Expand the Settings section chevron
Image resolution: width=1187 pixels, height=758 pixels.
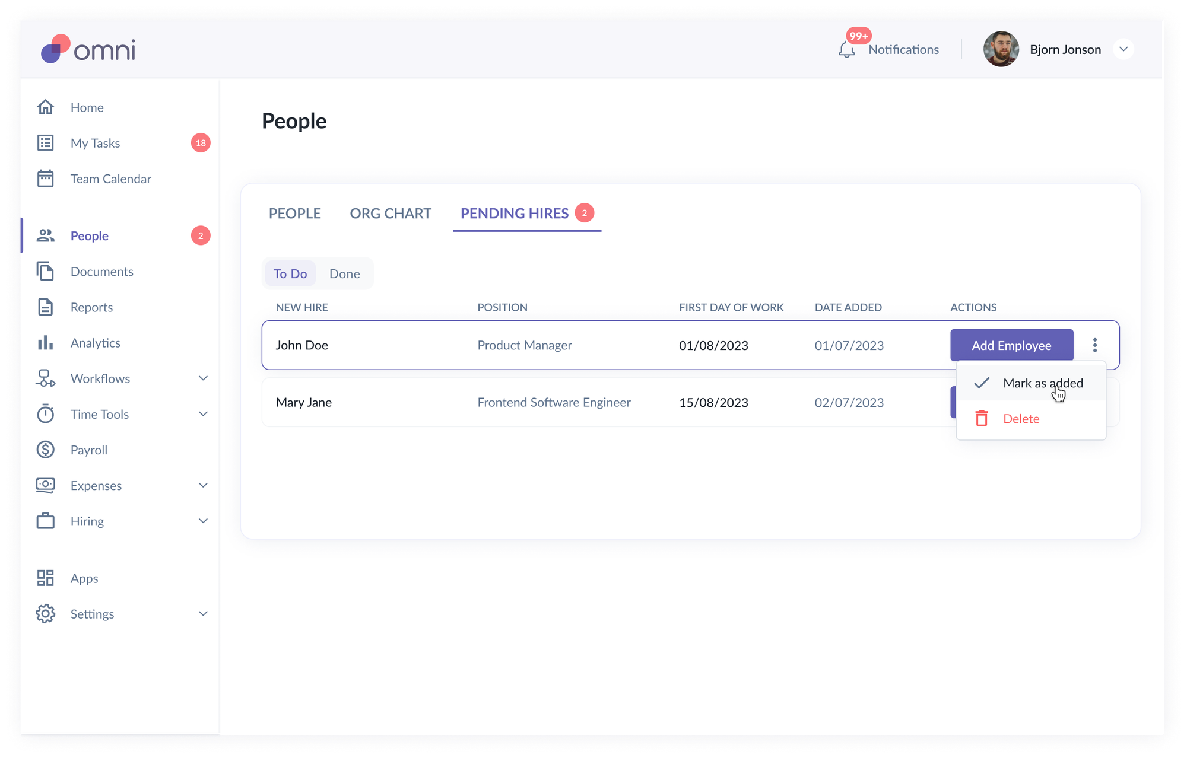[203, 614]
